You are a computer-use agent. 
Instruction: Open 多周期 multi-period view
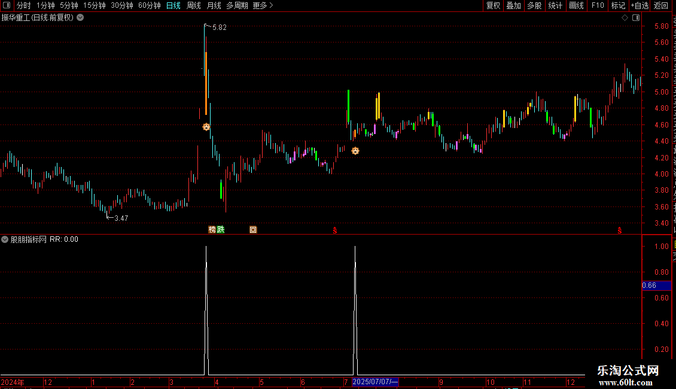[237, 5]
